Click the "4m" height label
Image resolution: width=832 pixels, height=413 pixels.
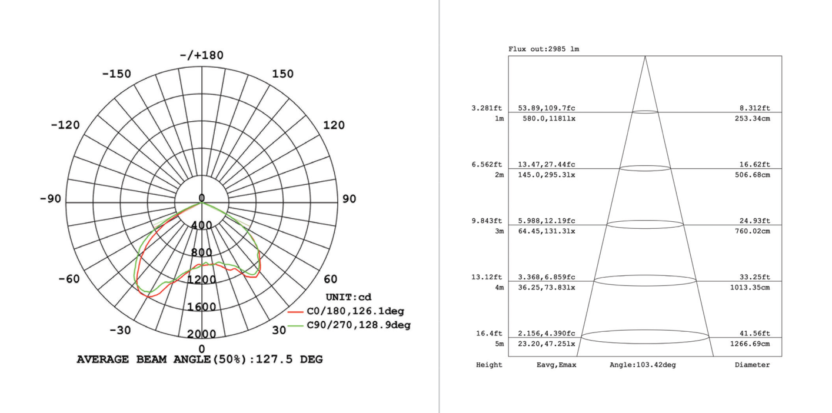[499, 288]
